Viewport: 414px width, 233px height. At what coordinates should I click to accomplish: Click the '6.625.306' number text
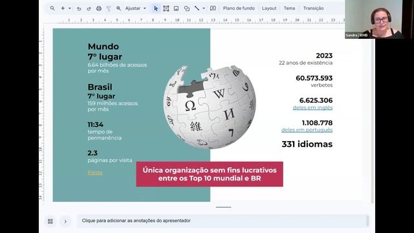[316, 101]
